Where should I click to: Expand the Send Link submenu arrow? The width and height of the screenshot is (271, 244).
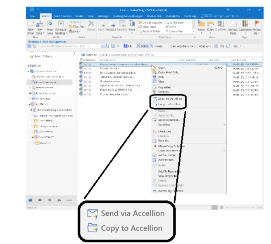[224, 124]
